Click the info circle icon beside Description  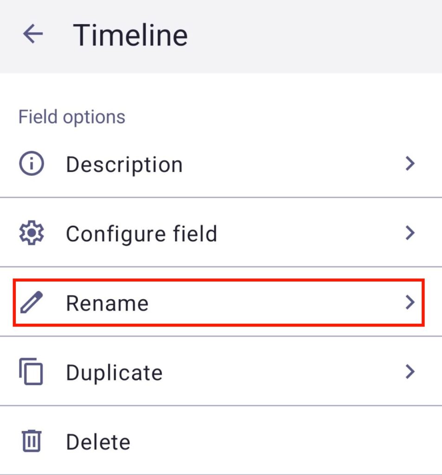coord(31,164)
